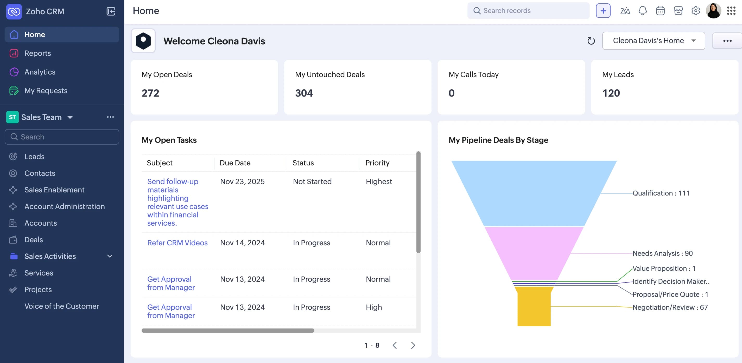Click the yellow Negotiation/Review funnel segment

[x=534, y=306]
